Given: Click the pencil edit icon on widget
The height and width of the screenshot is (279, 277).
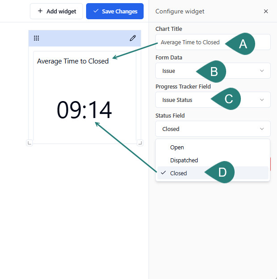Looking at the screenshot, I should [132, 38].
